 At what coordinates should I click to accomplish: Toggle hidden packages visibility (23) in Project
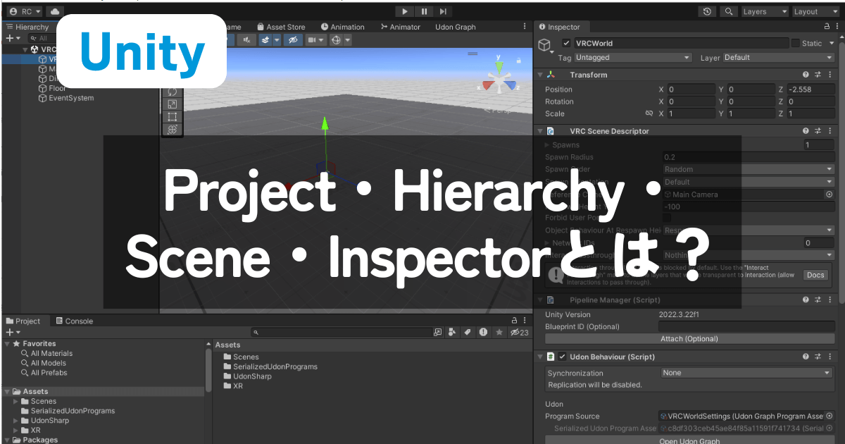pyautogui.click(x=520, y=332)
